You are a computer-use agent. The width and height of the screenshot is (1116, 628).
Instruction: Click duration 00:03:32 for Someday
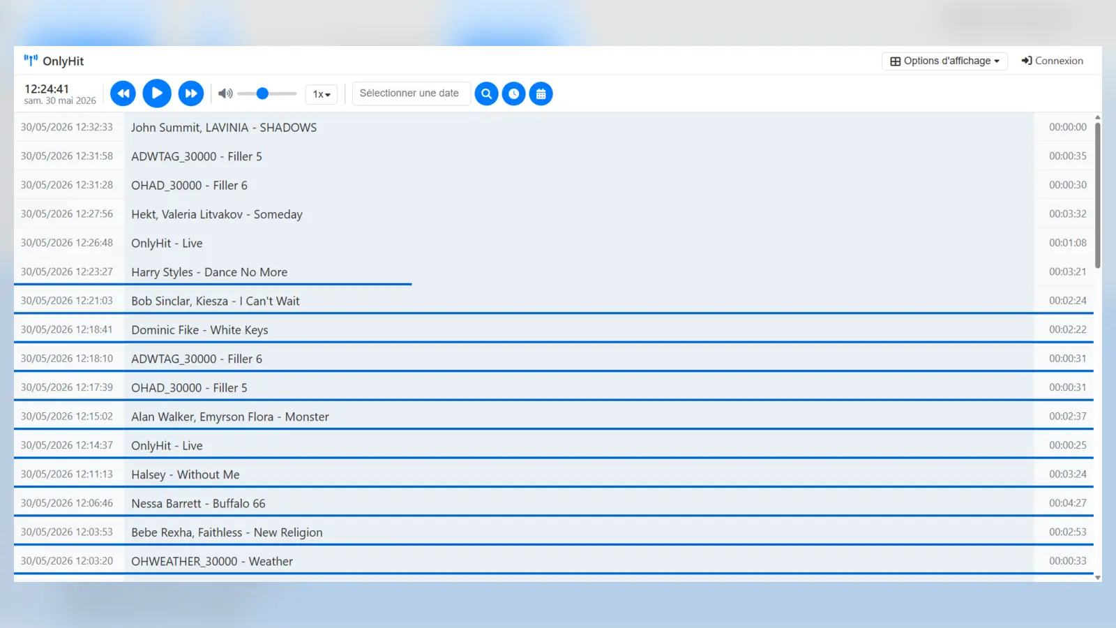pyautogui.click(x=1067, y=214)
